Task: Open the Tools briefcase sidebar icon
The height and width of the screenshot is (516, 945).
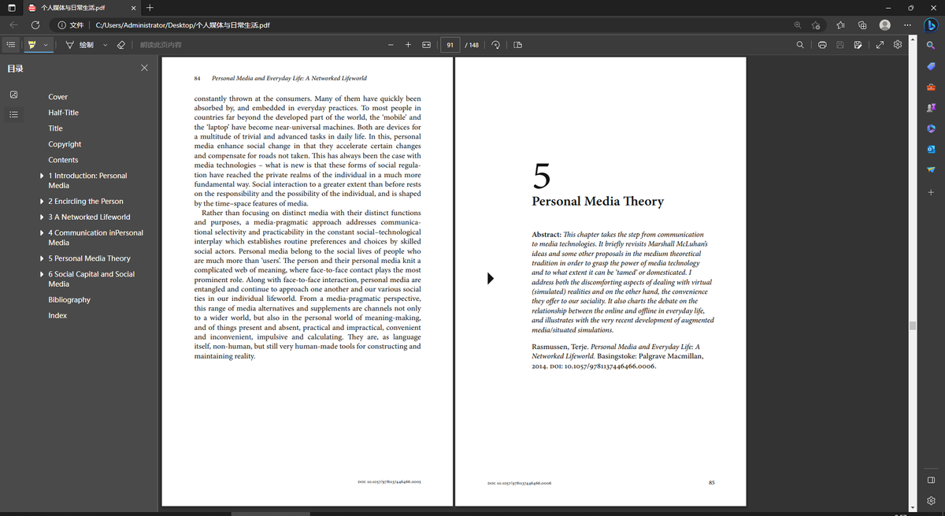Action: click(931, 87)
